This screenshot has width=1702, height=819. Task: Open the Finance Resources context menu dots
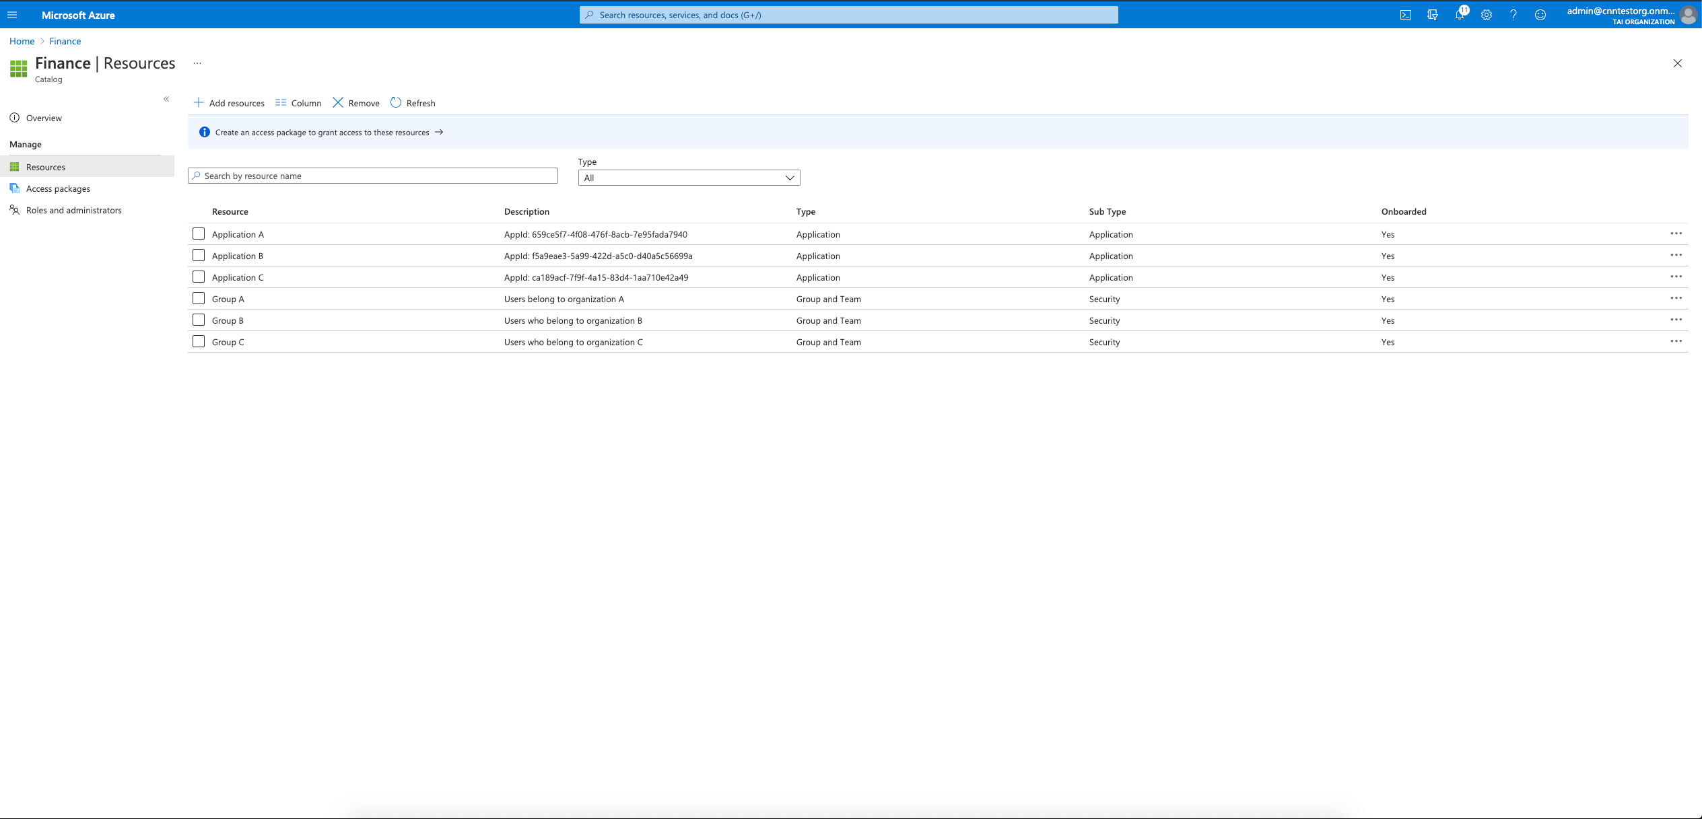196,63
